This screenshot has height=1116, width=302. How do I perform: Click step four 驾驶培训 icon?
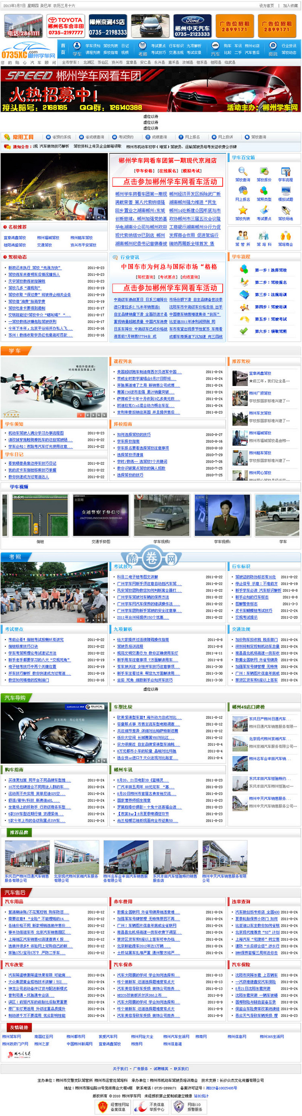244,307
